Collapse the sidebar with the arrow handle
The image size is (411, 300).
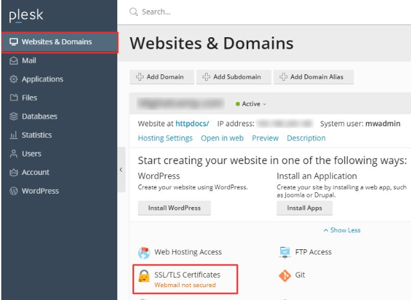click(121, 170)
